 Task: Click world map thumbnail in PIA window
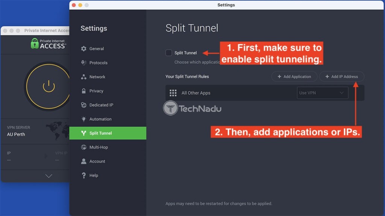pyautogui.click(x=57, y=130)
